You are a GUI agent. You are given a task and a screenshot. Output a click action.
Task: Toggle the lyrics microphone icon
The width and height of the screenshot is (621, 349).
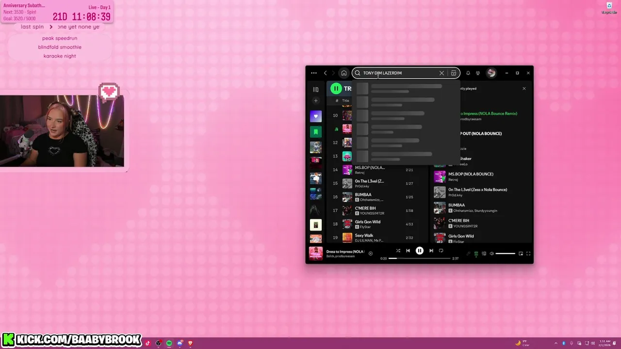click(x=468, y=254)
